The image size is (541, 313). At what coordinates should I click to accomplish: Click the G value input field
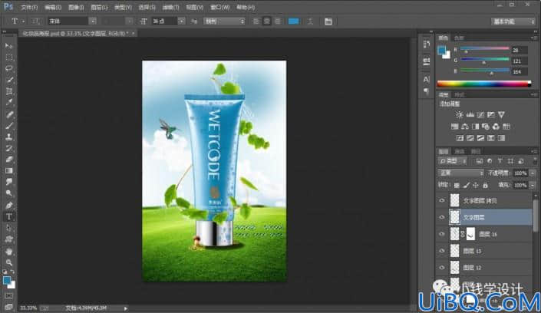point(520,61)
